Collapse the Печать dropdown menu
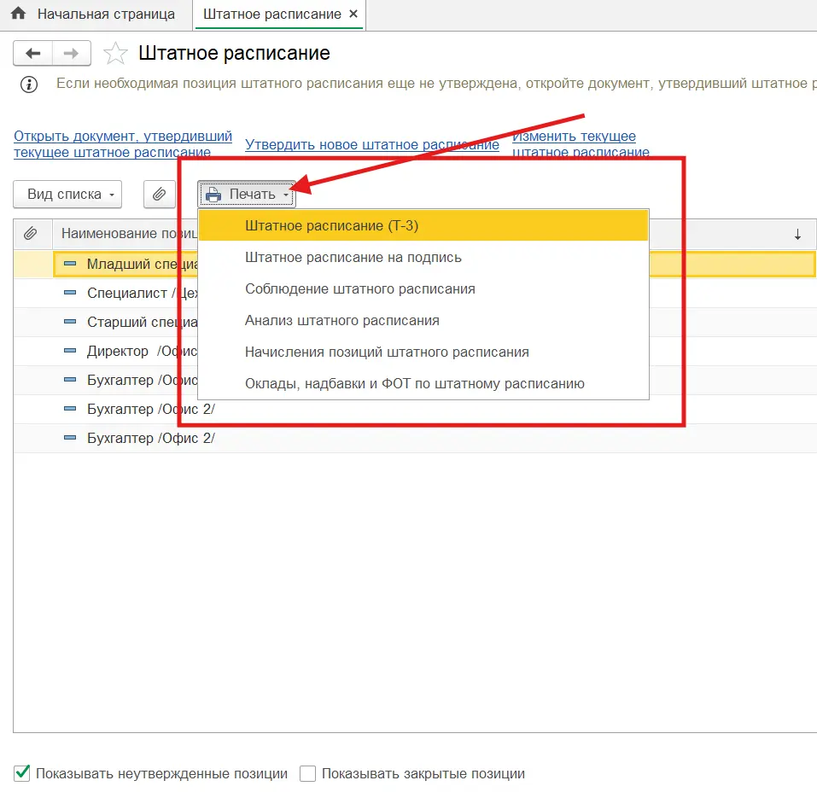This screenshot has width=817, height=792. coord(247,195)
